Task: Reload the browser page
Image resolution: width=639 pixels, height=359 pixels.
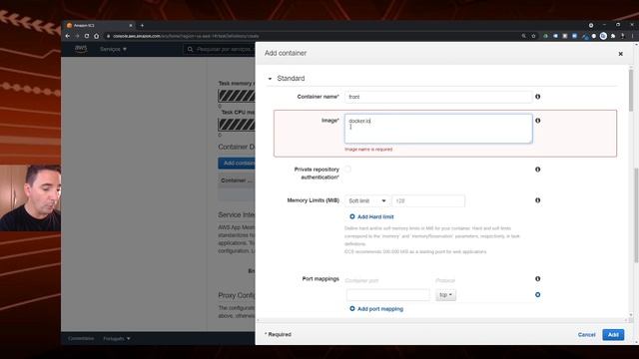Action: pos(87,36)
